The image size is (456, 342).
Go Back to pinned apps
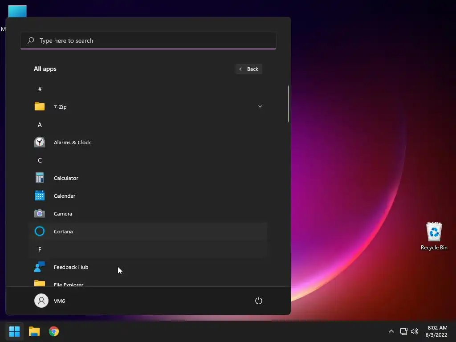tap(248, 69)
